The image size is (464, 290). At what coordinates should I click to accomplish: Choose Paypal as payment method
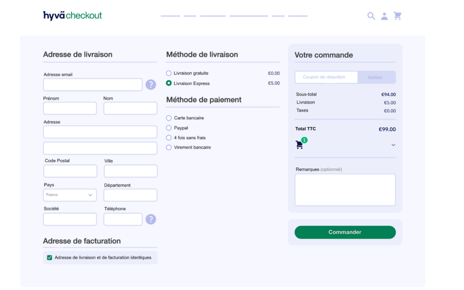pos(169,128)
